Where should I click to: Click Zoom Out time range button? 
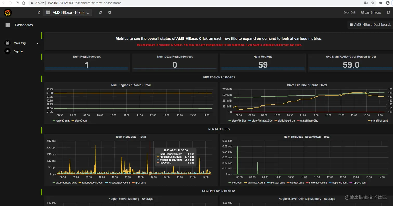coord(349,12)
